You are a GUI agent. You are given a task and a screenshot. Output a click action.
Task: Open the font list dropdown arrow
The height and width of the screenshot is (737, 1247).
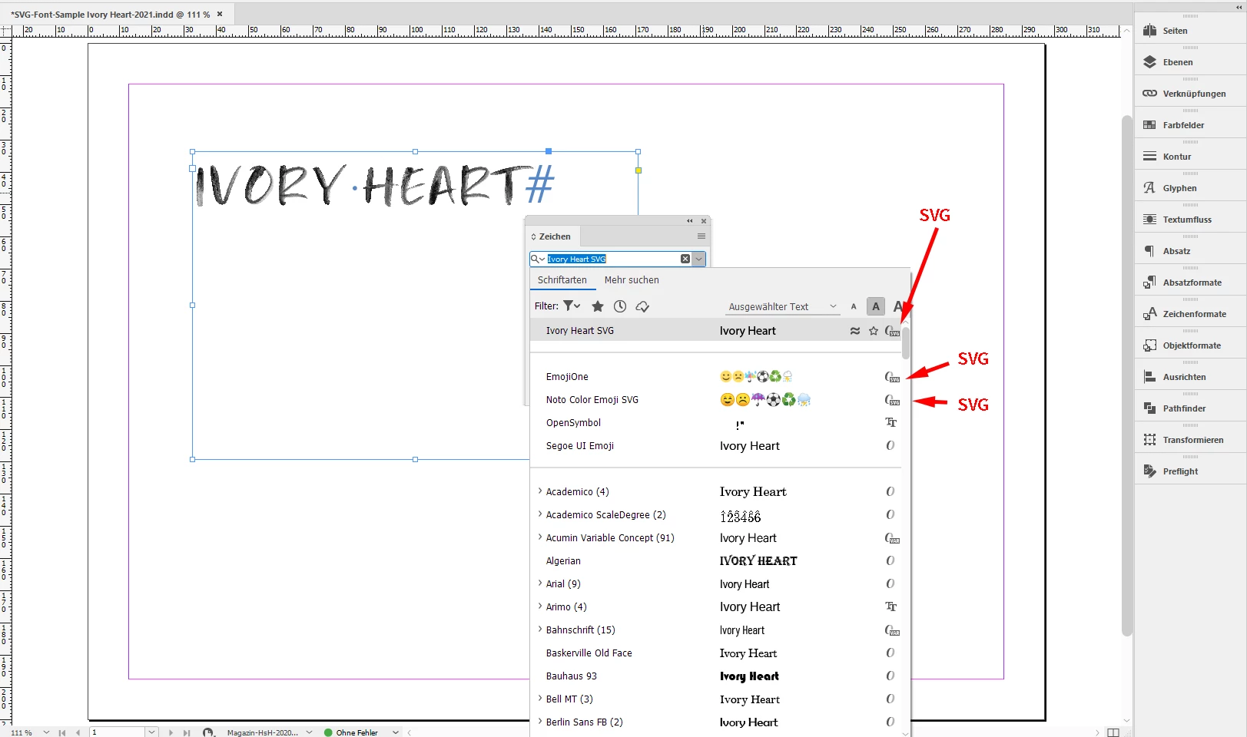(x=698, y=259)
